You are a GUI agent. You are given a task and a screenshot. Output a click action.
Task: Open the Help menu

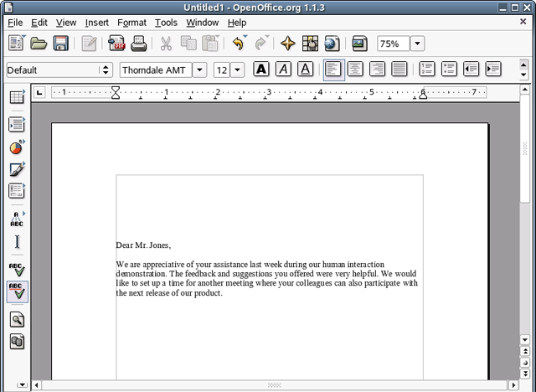[237, 23]
